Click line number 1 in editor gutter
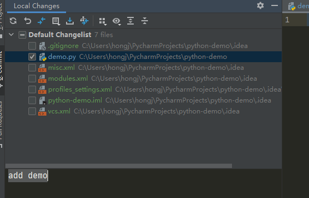This screenshot has height=198, width=309. coord(287,20)
